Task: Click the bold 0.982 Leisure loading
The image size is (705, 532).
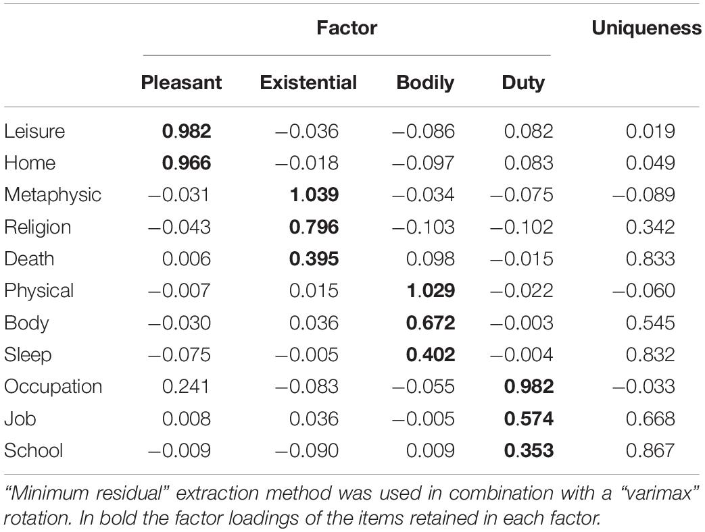Action: click(x=187, y=131)
